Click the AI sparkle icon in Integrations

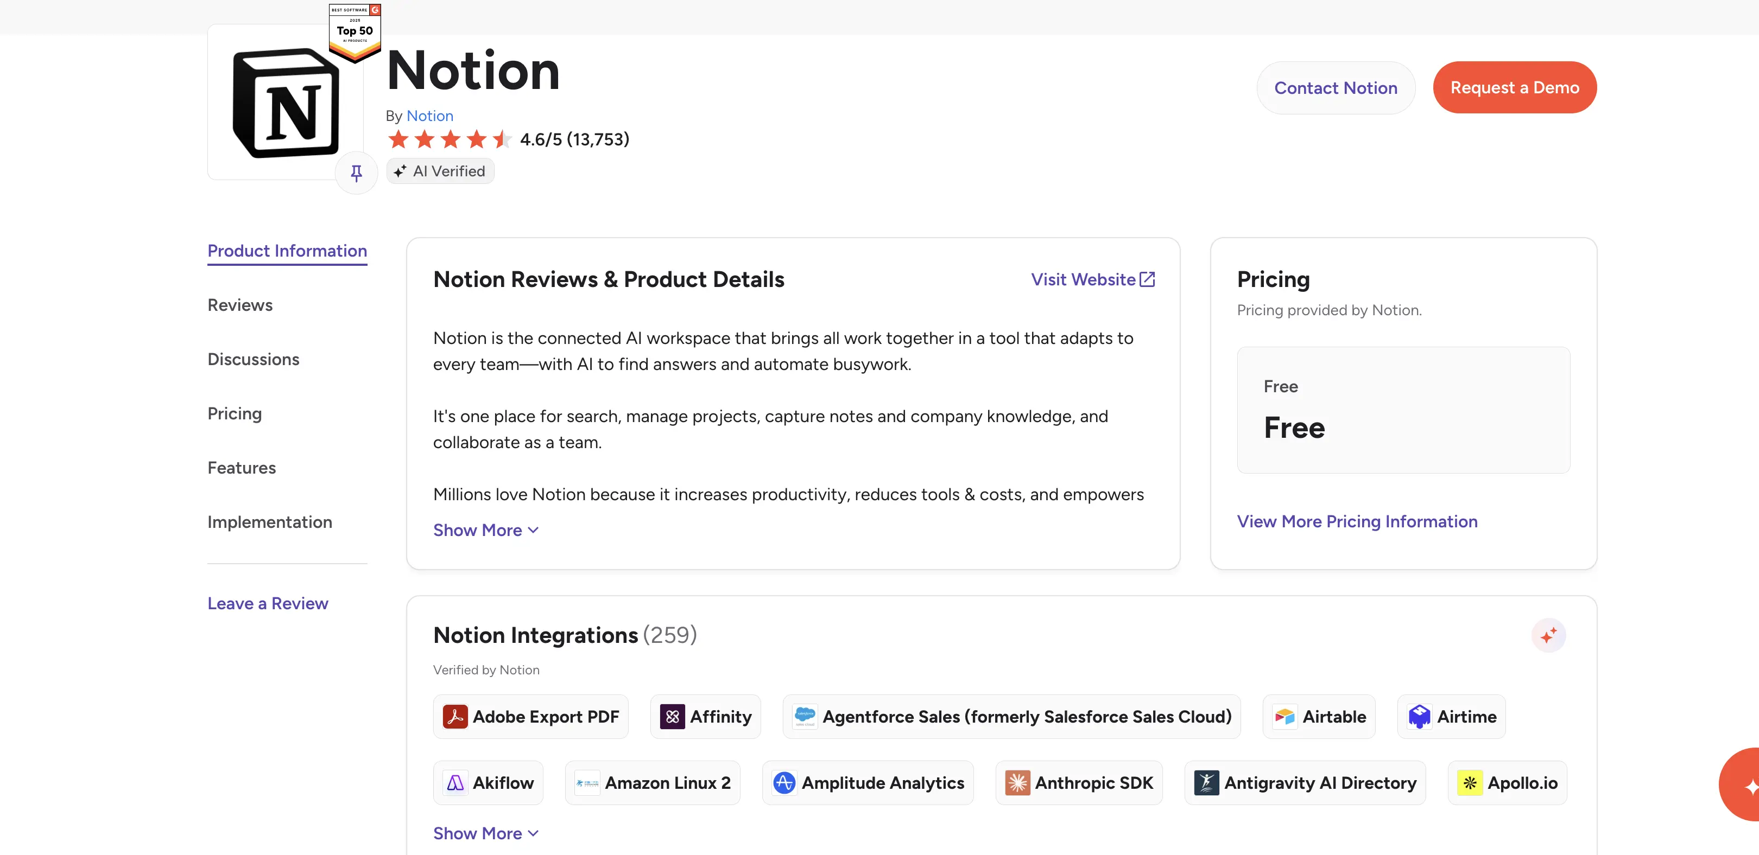click(x=1549, y=635)
